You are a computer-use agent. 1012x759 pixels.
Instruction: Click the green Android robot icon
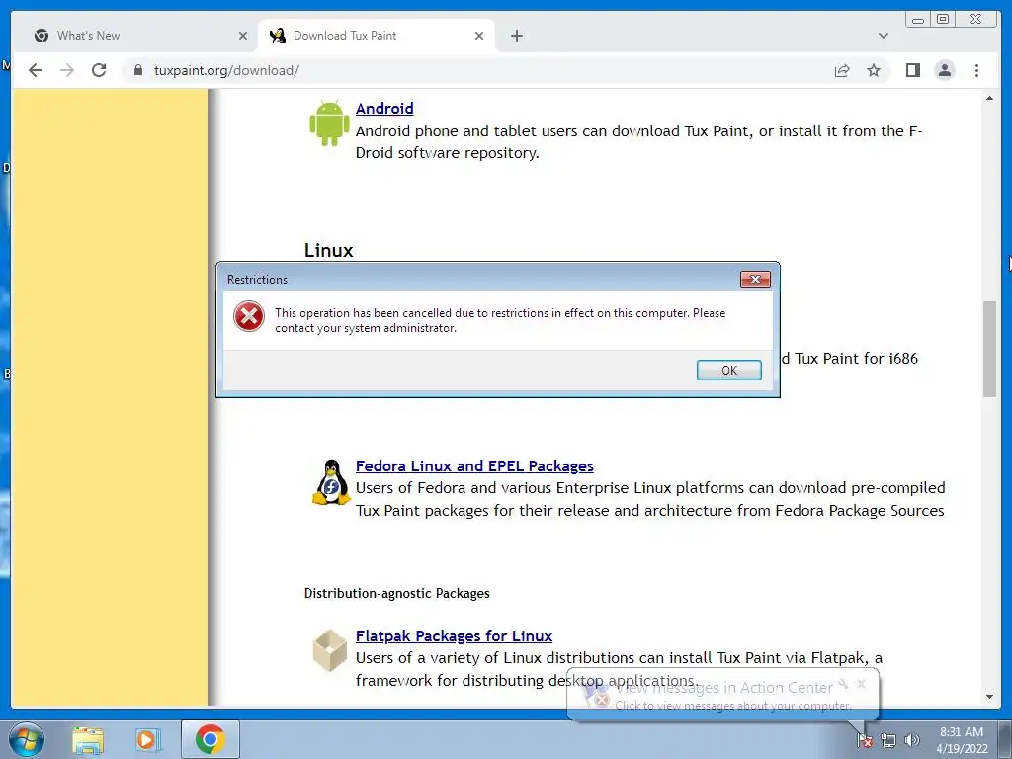[x=329, y=124]
